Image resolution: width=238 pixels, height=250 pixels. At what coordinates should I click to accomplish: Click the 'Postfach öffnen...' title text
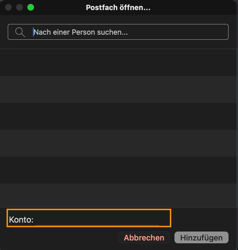pos(118,8)
